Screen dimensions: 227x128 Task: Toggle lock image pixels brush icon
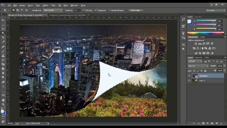[x=198, y=71]
